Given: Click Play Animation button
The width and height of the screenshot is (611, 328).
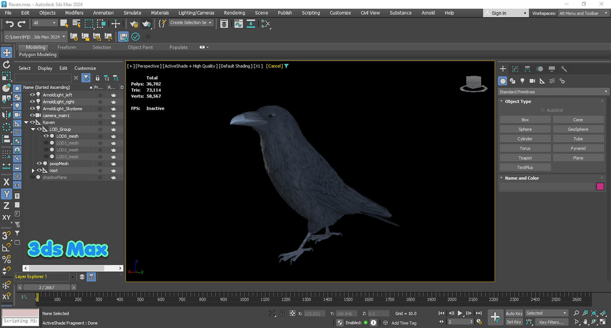Looking at the screenshot, I should pos(460,313).
